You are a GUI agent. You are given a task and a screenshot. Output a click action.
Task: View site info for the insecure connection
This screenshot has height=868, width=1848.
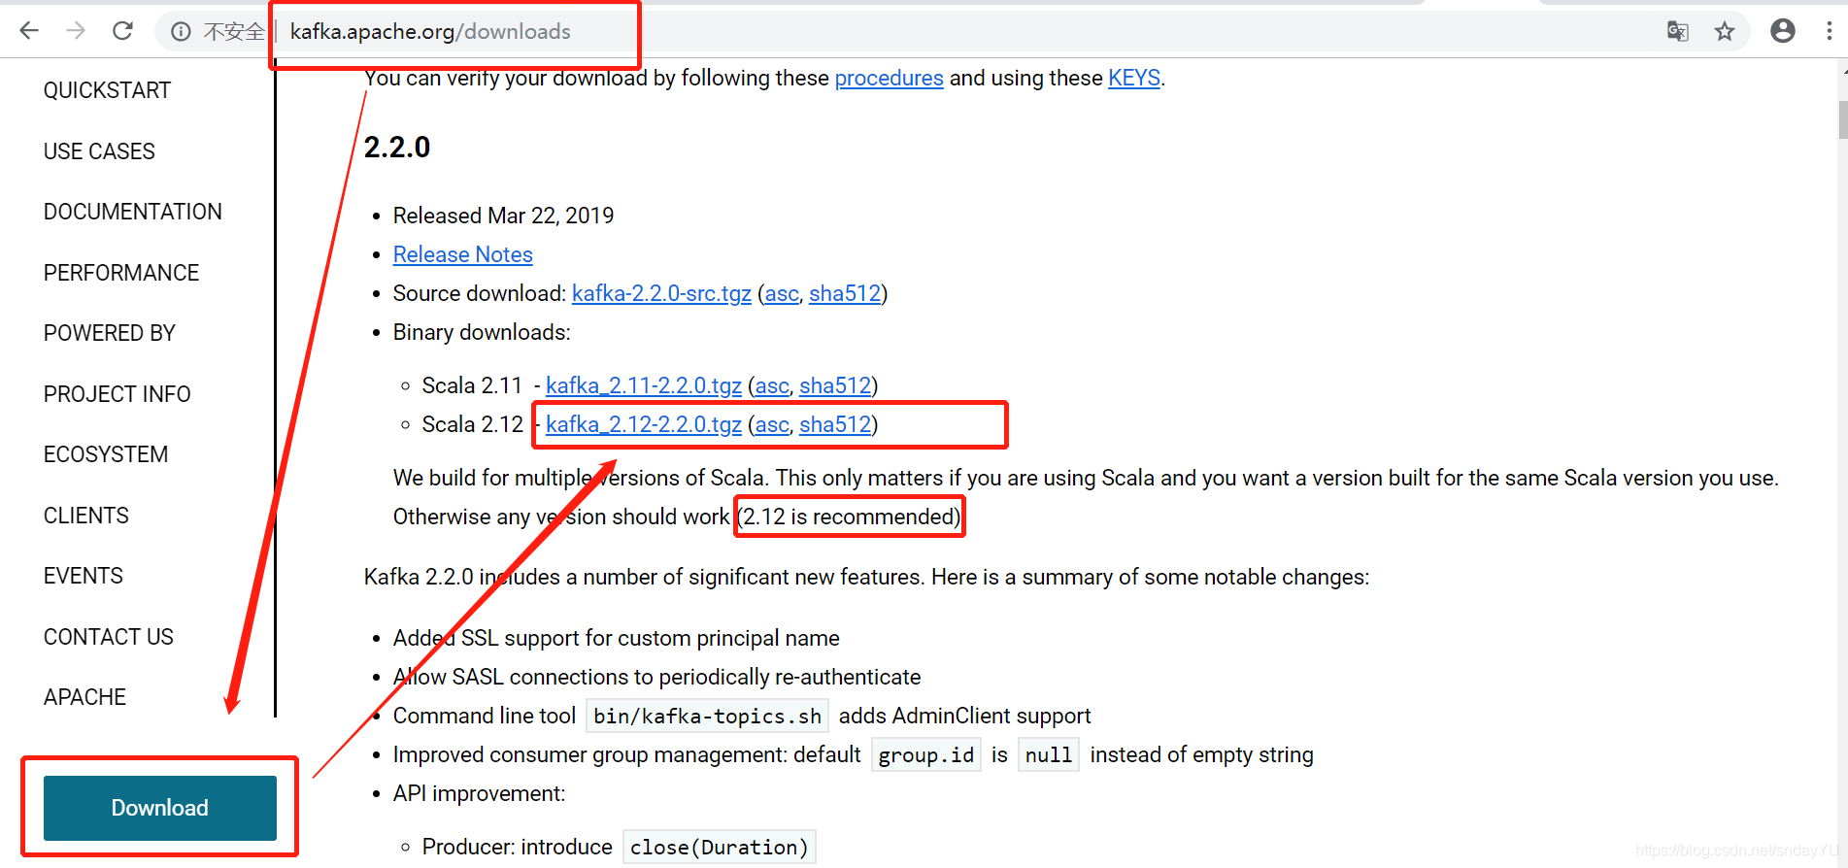pos(181,32)
